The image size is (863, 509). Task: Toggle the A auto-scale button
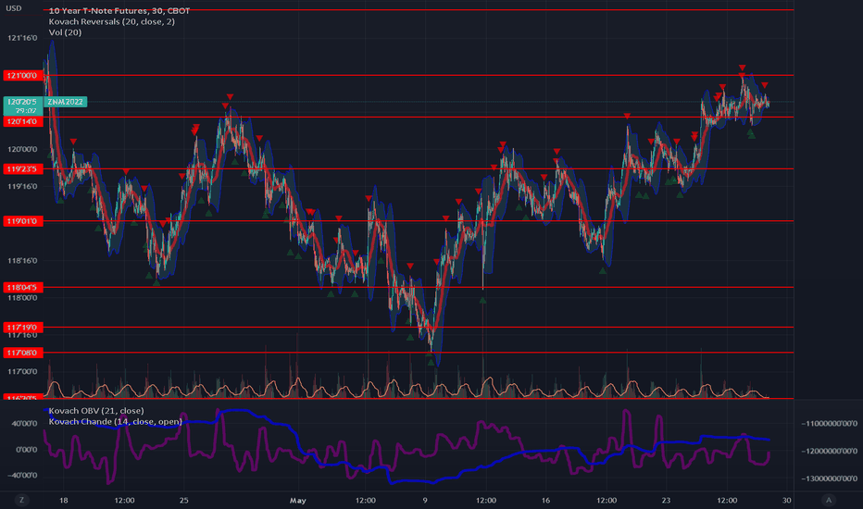coord(829,500)
